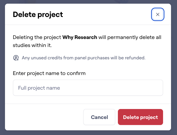Focus the Full project name input field
Screen dimensions: 177x135
(x=88, y=88)
